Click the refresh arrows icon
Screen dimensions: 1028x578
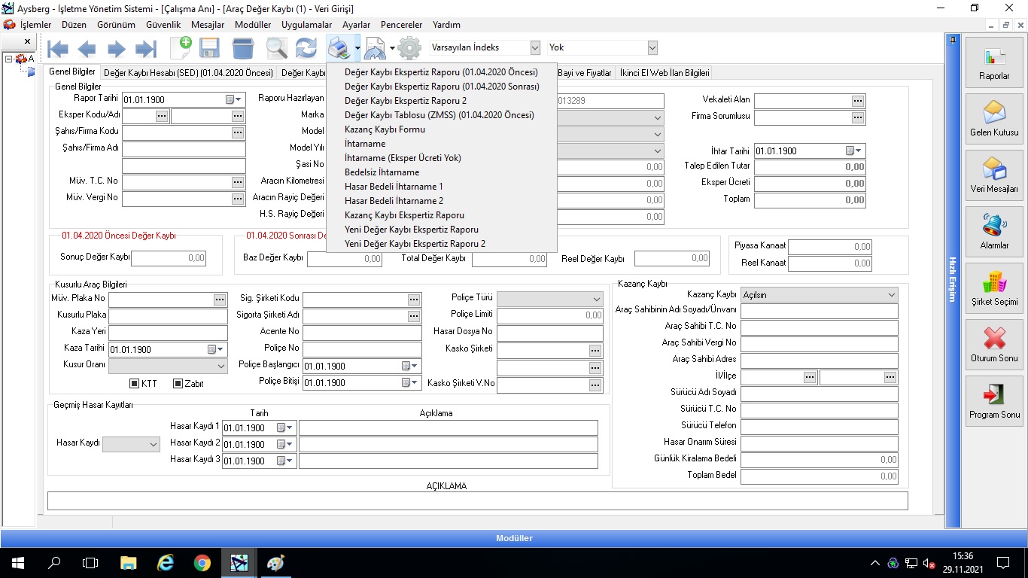[306, 49]
